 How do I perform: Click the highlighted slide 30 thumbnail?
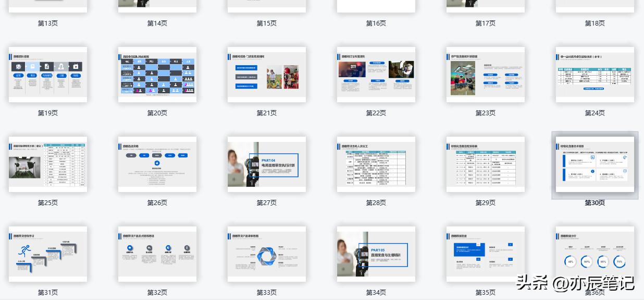[595, 164]
